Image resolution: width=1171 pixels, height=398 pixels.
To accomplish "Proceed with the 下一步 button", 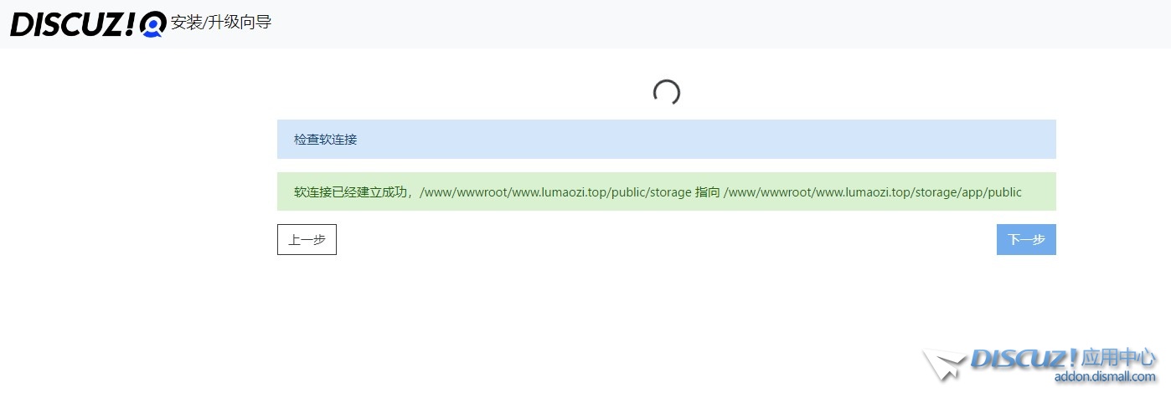I will point(1025,239).
